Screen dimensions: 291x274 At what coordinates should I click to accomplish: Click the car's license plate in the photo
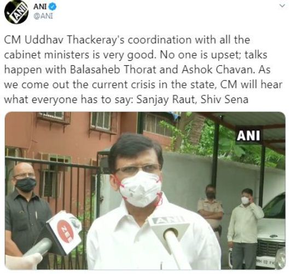(x=266, y=262)
